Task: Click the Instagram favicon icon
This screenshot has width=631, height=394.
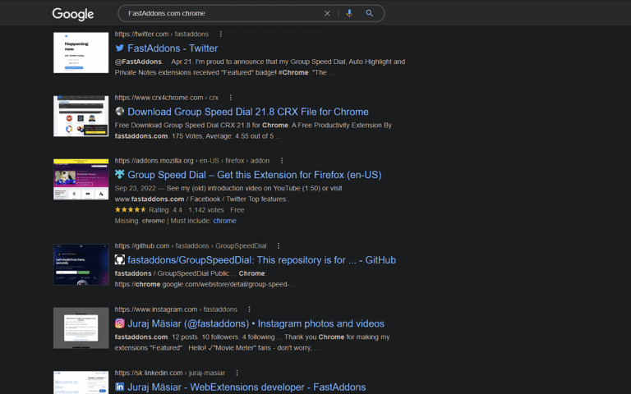Action: pos(119,323)
